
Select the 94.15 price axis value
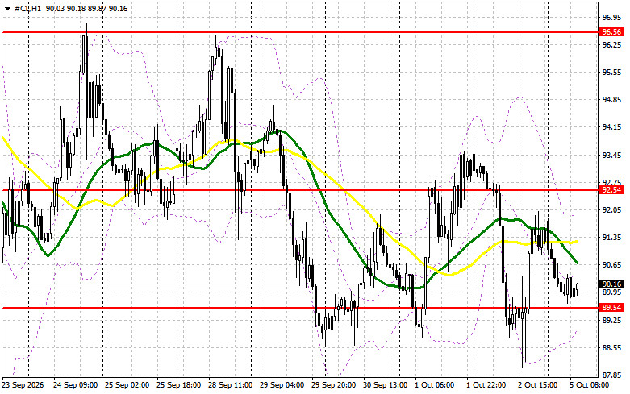[x=611, y=127]
